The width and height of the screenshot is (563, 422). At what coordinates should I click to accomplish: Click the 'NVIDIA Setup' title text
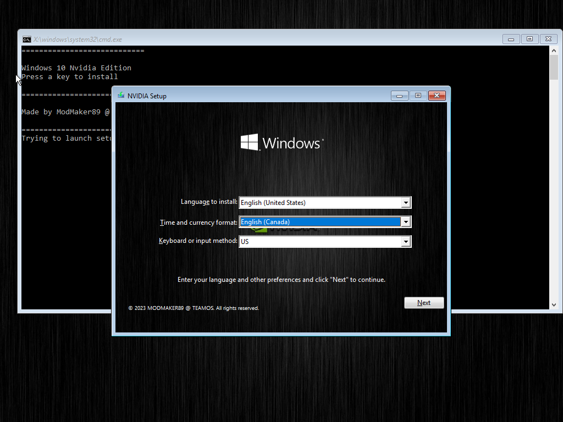[x=147, y=96]
